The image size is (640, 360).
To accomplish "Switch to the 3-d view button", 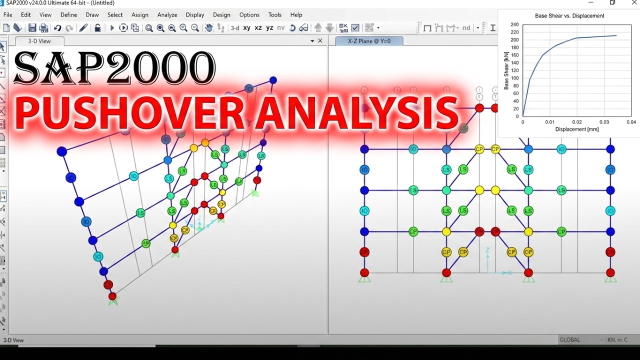I will tap(235, 28).
